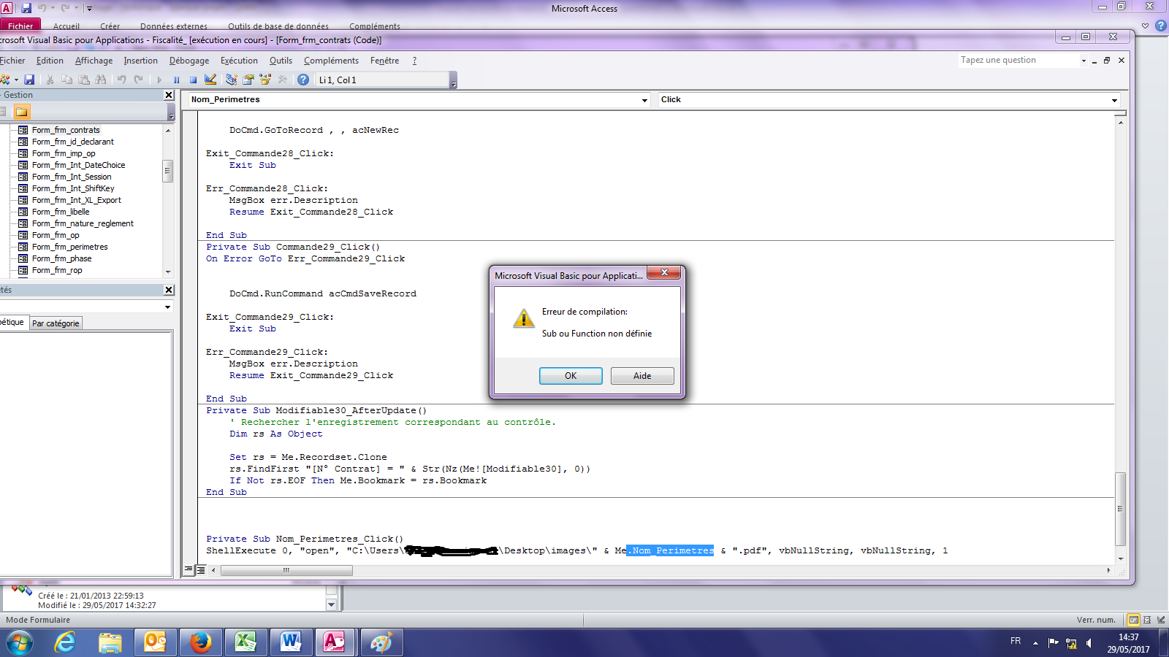Open the Insertion menu
The image size is (1169, 657).
click(x=140, y=61)
